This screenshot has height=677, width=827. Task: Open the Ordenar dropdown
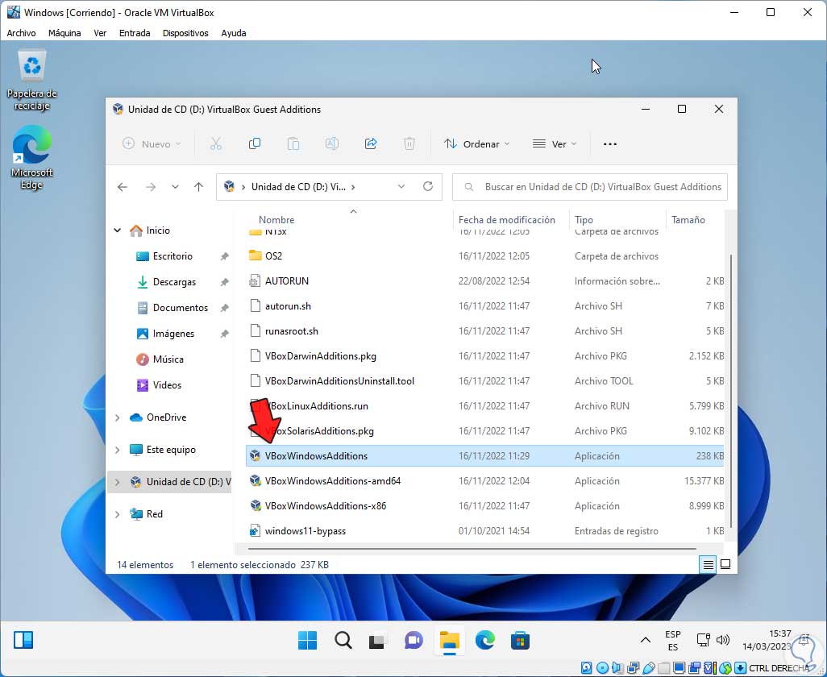pyautogui.click(x=477, y=143)
